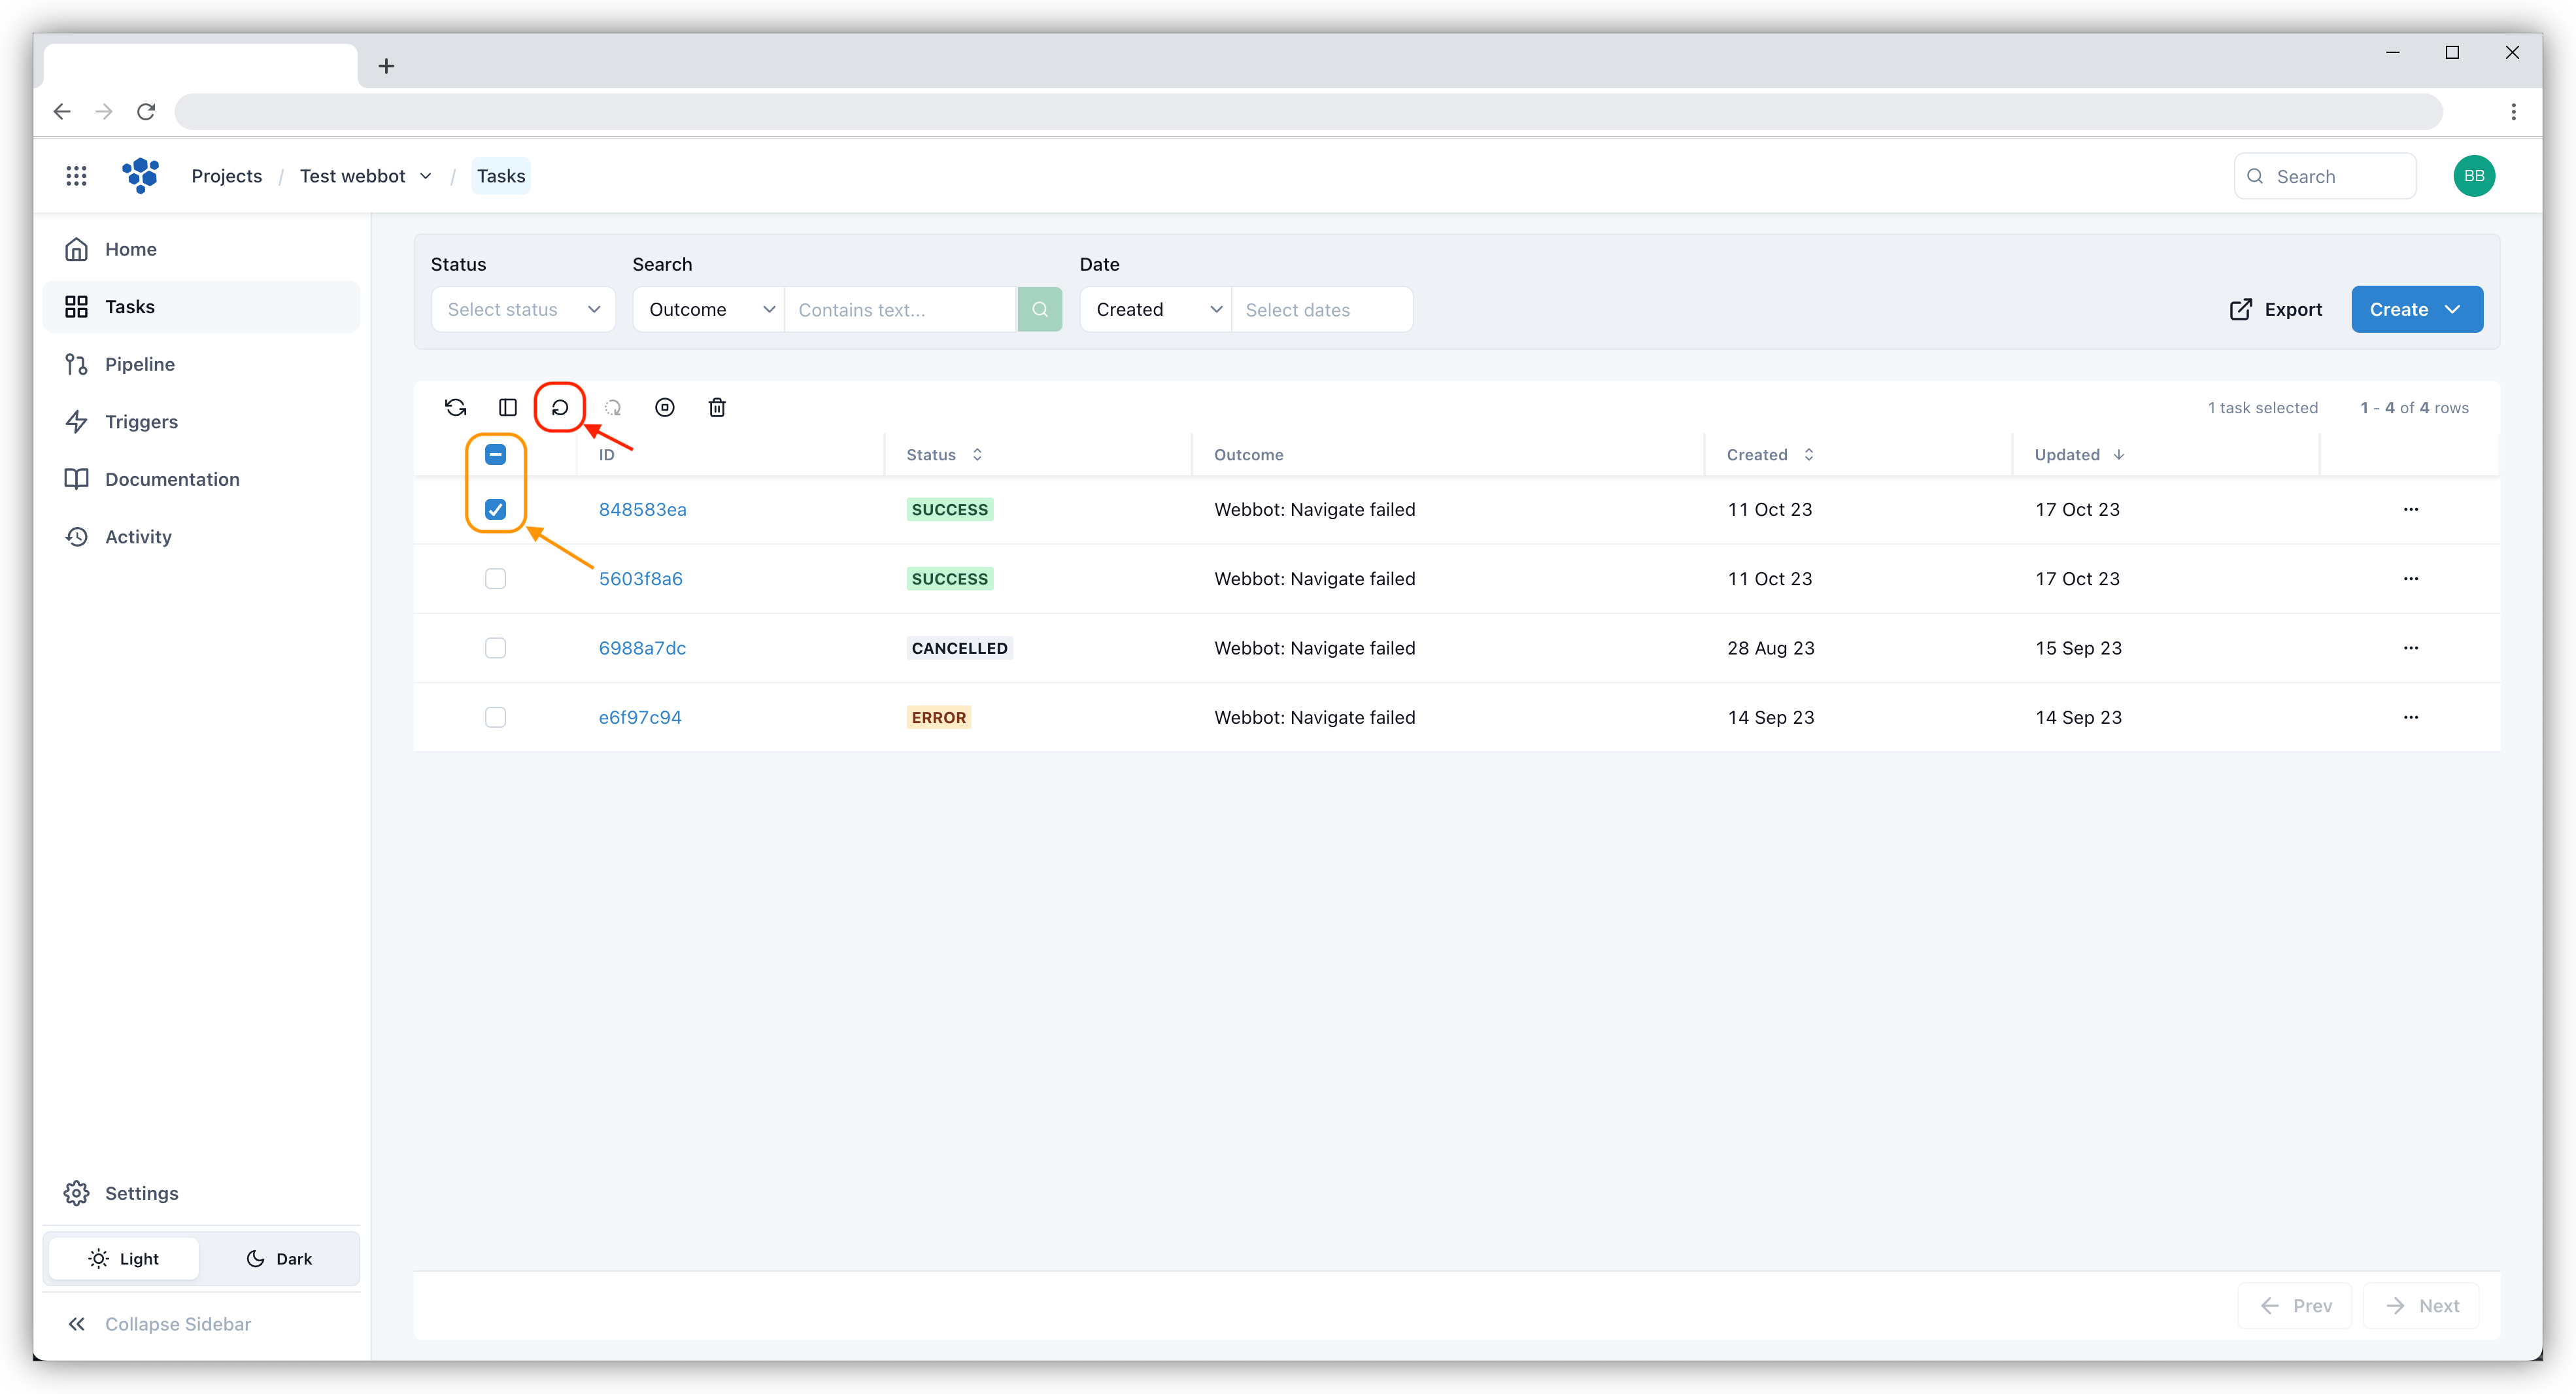2576x1394 pixels.
Task: Switch theme to Dark mode
Action: [x=278, y=1258]
